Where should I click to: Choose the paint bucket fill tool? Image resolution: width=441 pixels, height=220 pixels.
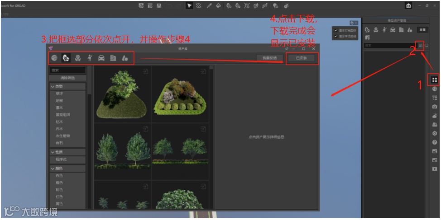[x=218, y=5]
